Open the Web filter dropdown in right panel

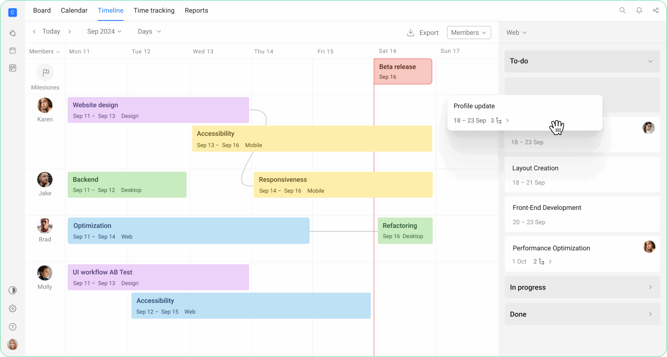[516, 32]
